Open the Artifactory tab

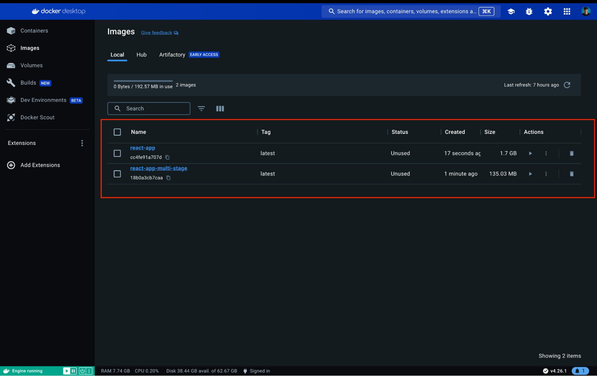coord(172,55)
